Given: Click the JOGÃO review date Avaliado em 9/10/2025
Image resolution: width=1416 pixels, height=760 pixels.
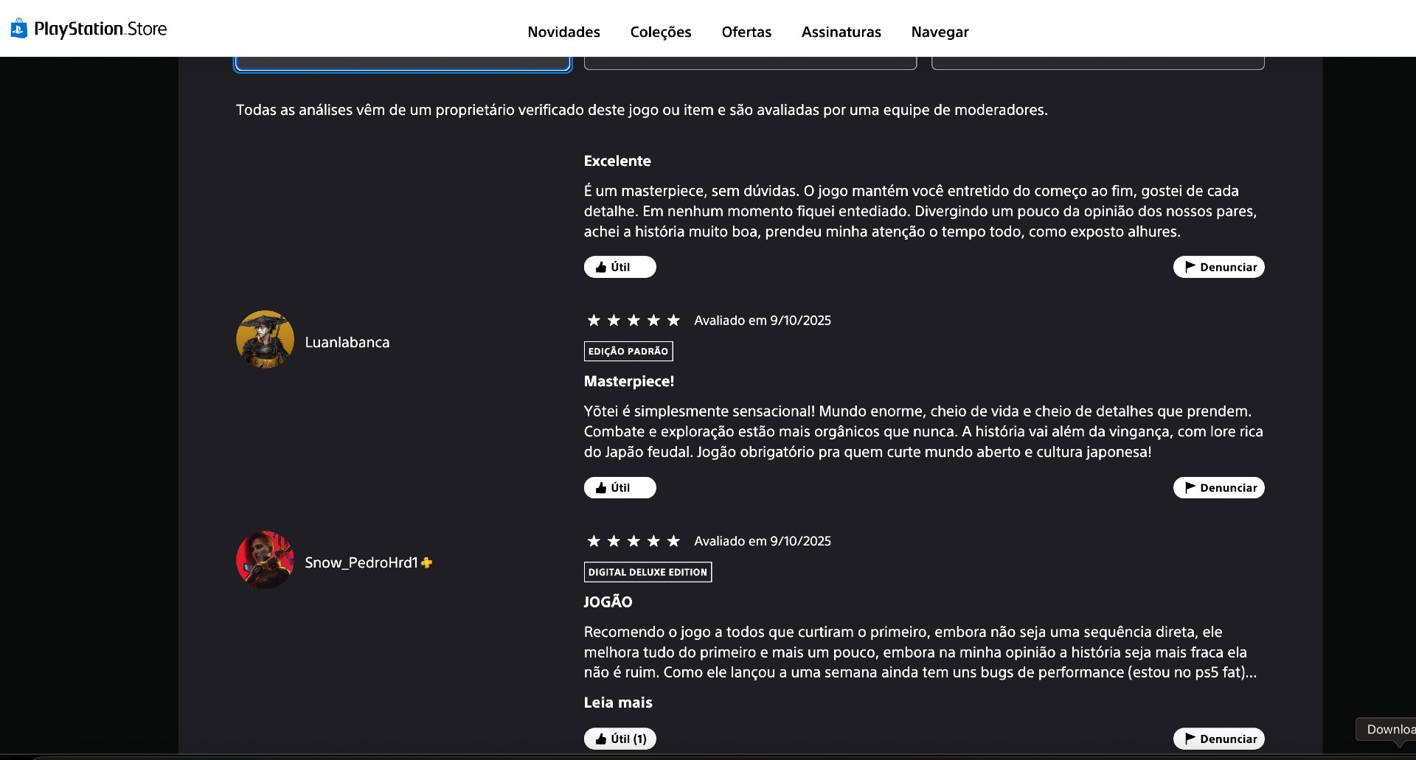Looking at the screenshot, I should point(763,541).
